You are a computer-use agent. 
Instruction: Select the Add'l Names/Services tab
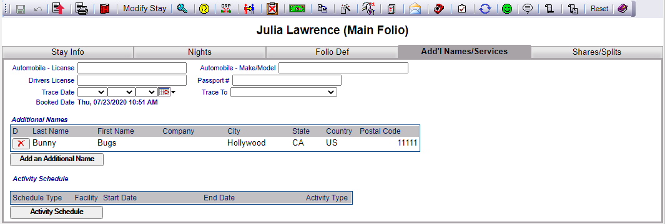pos(465,52)
